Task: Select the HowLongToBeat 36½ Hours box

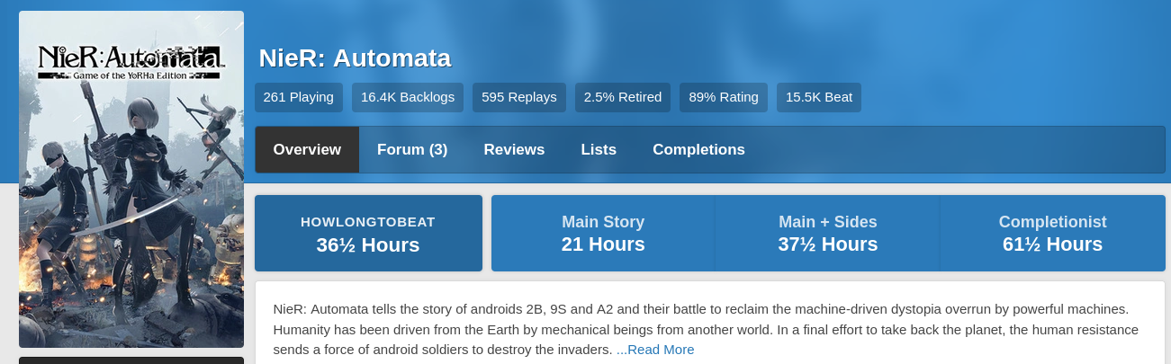Action: pos(368,233)
